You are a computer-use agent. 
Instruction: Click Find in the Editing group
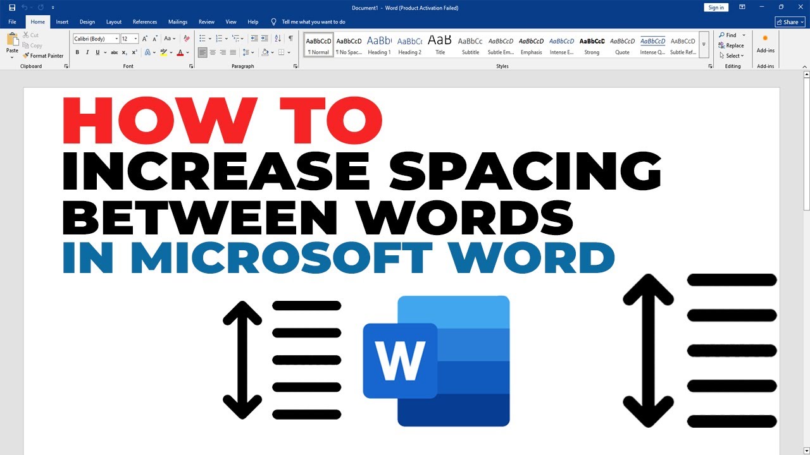727,35
